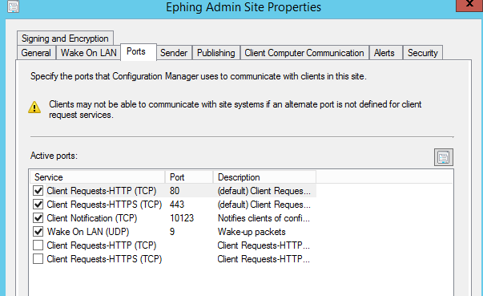
Task: Select port value 80
Action: [175, 191]
